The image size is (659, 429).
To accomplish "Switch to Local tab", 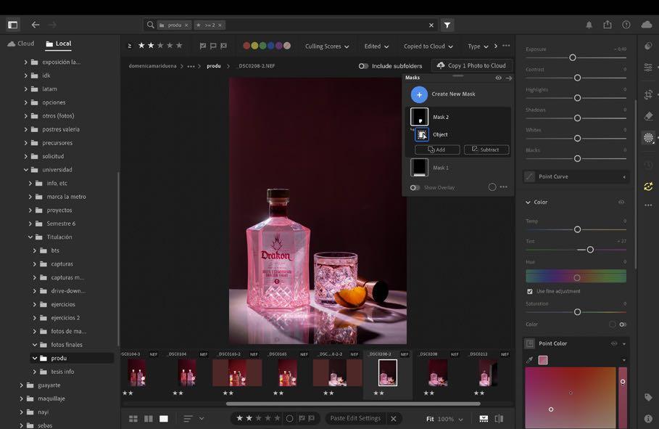I will click(59, 44).
